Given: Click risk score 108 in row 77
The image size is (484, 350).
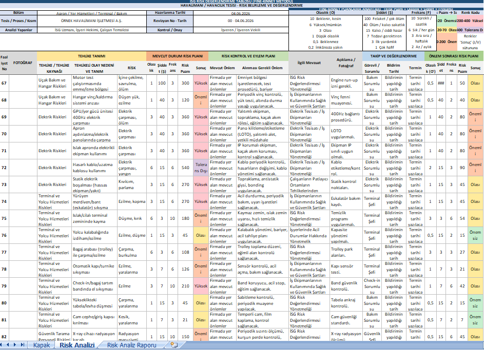Looking at the screenshot, I should click(185, 252).
